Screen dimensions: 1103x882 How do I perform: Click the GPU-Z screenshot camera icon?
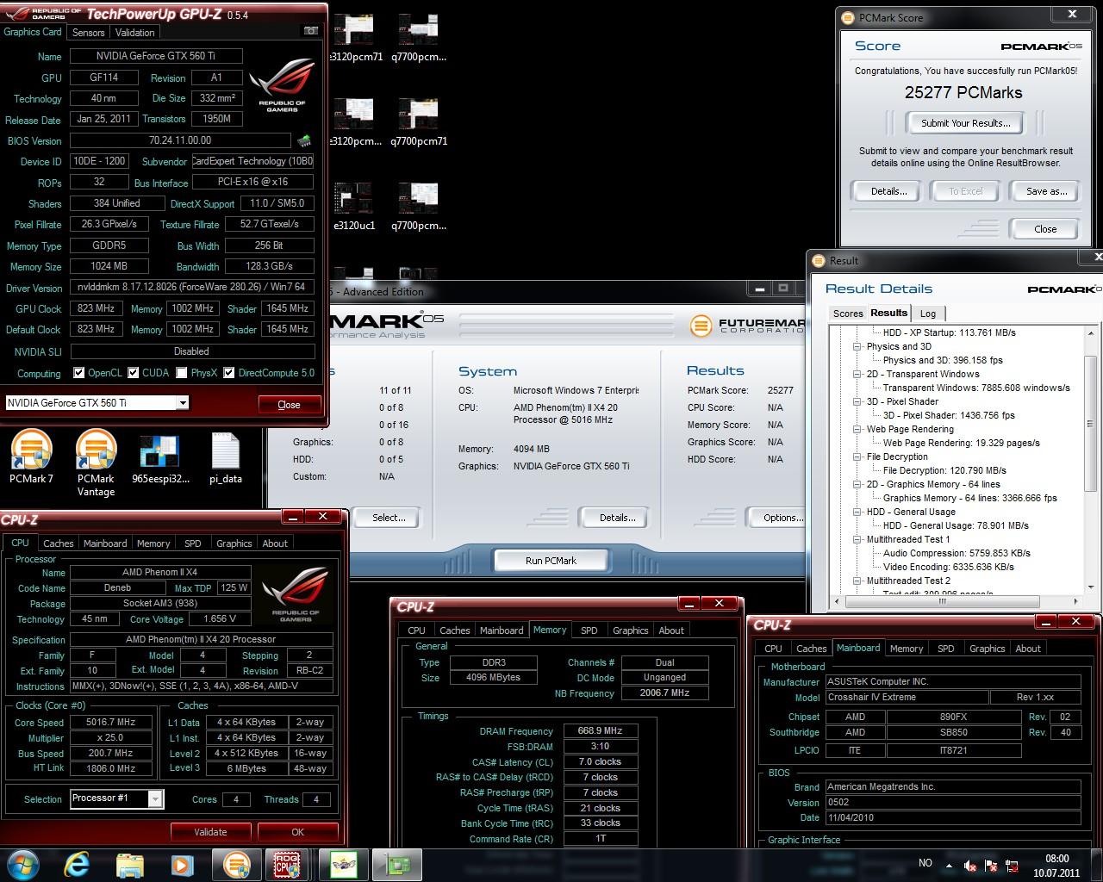[310, 31]
